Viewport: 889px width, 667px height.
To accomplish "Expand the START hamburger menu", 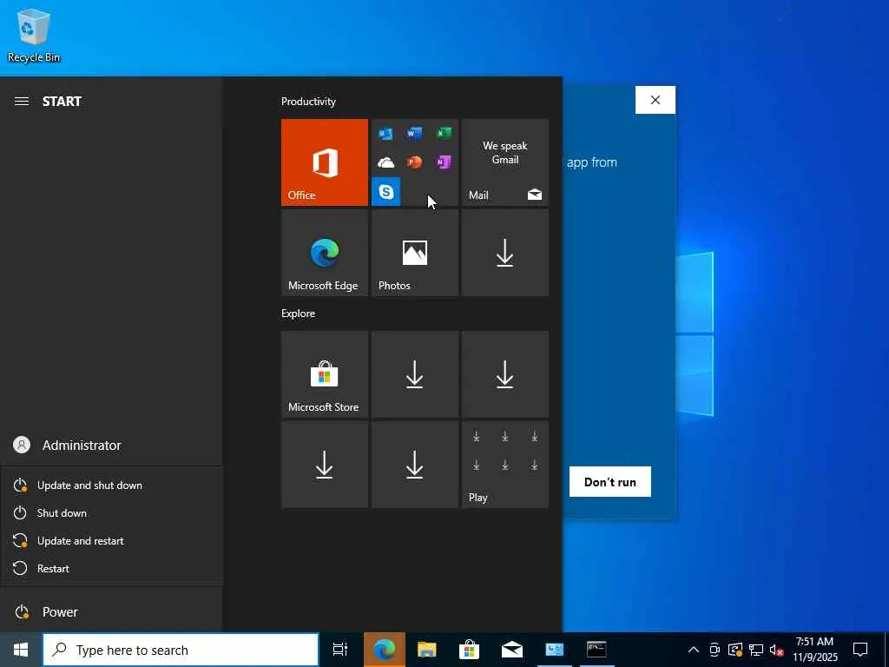I will 22,101.
